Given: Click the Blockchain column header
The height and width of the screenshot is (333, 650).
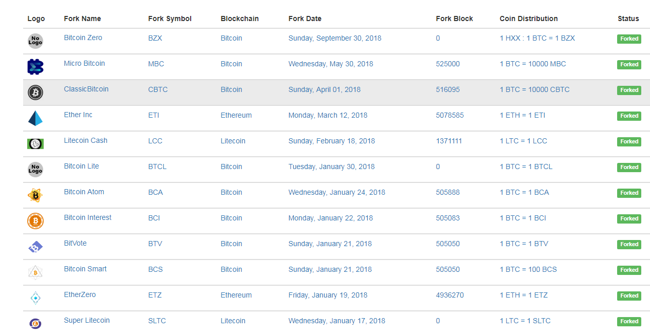Looking at the screenshot, I should pyautogui.click(x=239, y=18).
